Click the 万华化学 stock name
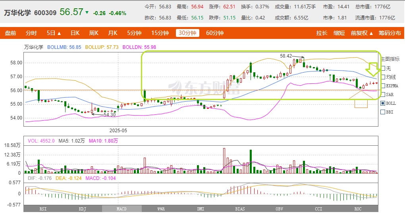 17,13
